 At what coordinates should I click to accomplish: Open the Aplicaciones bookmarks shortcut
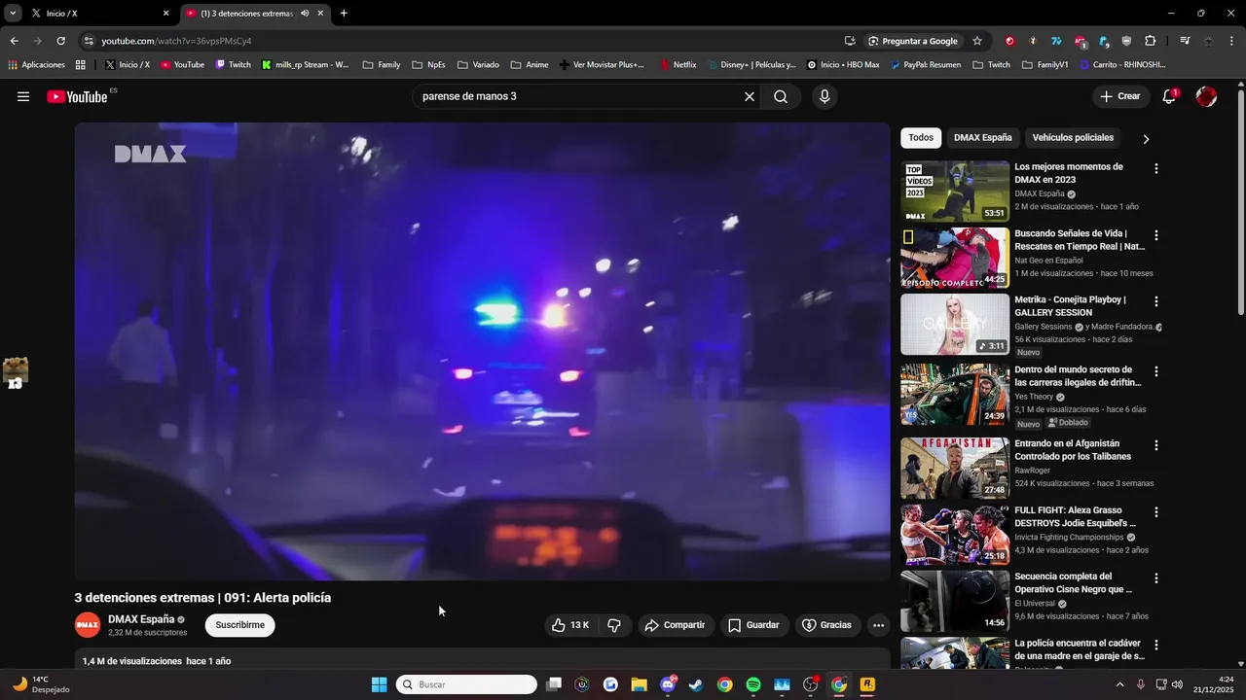coord(37,65)
